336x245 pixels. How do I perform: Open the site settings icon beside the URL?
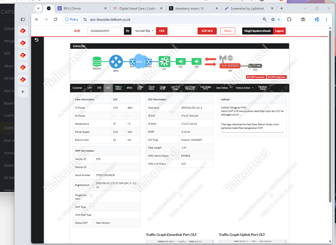tap(85, 19)
